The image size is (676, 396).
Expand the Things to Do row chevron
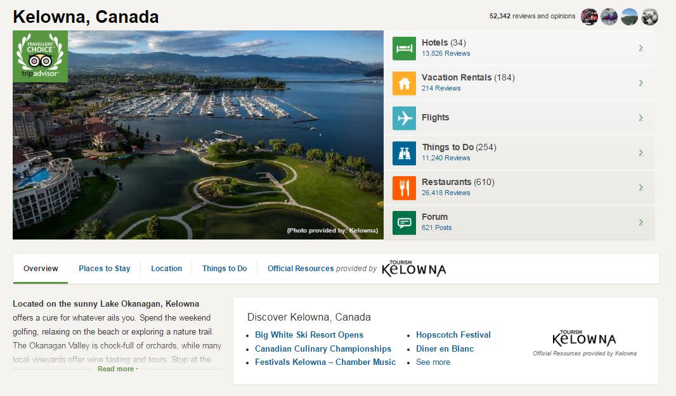(x=641, y=153)
